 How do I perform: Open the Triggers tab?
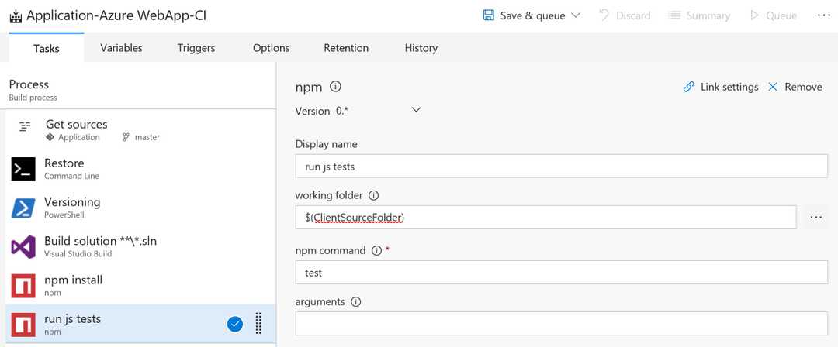(196, 48)
